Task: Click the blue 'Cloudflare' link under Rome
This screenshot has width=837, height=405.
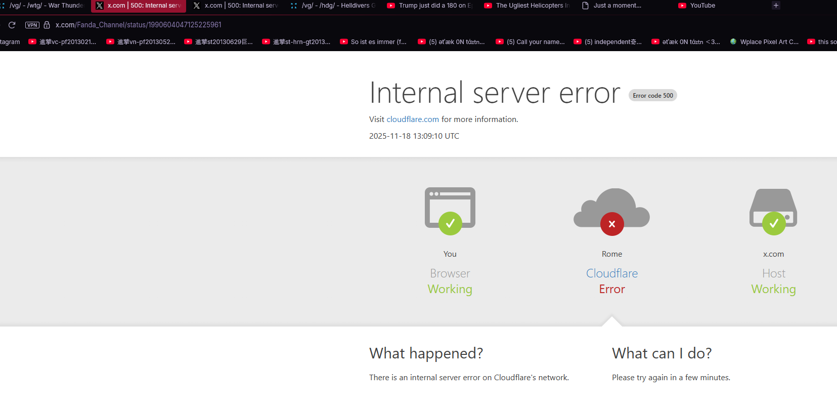Action: click(x=612, y=273)
